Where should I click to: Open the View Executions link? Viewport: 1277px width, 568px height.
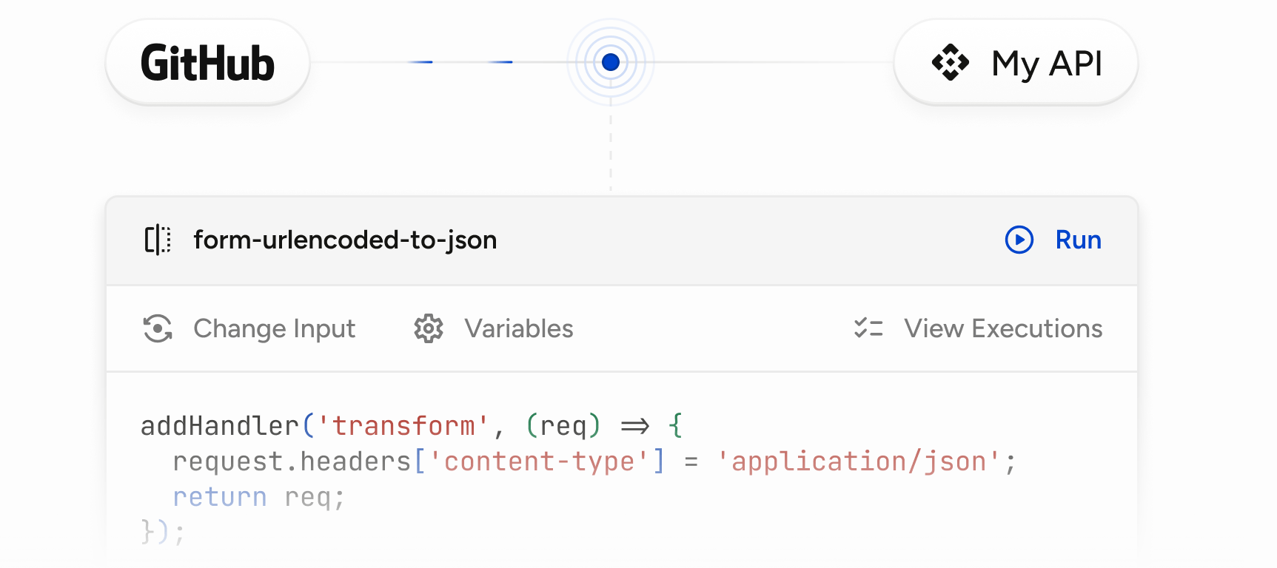click(1003, 329)
